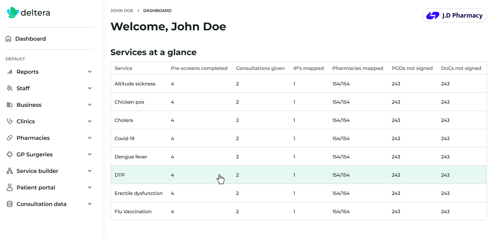Screen dimensions: 497x238
Task: Click the deltera brand name
Action: (35, 13)
